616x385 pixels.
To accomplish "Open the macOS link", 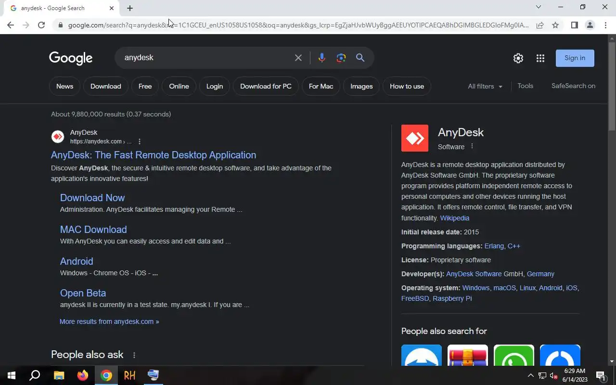I will (504, 288).
